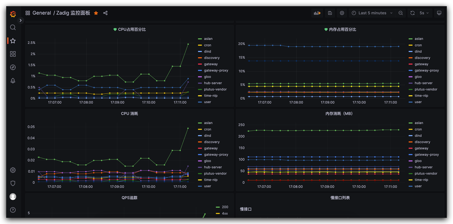This screenshot has width=453, height=224.
Task: Open the Grafana home logo
Action: (13, 14)
